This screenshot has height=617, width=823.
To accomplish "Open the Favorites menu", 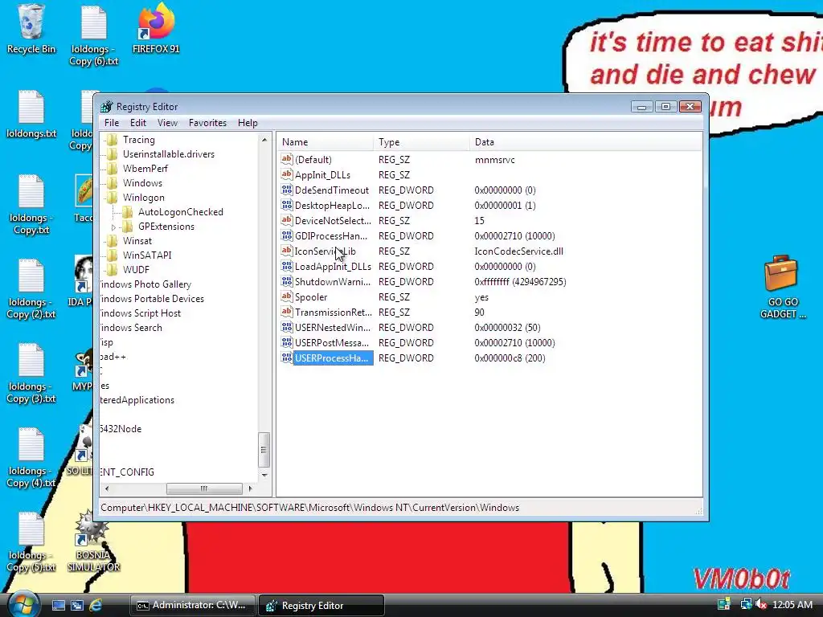I will [208, 123].
